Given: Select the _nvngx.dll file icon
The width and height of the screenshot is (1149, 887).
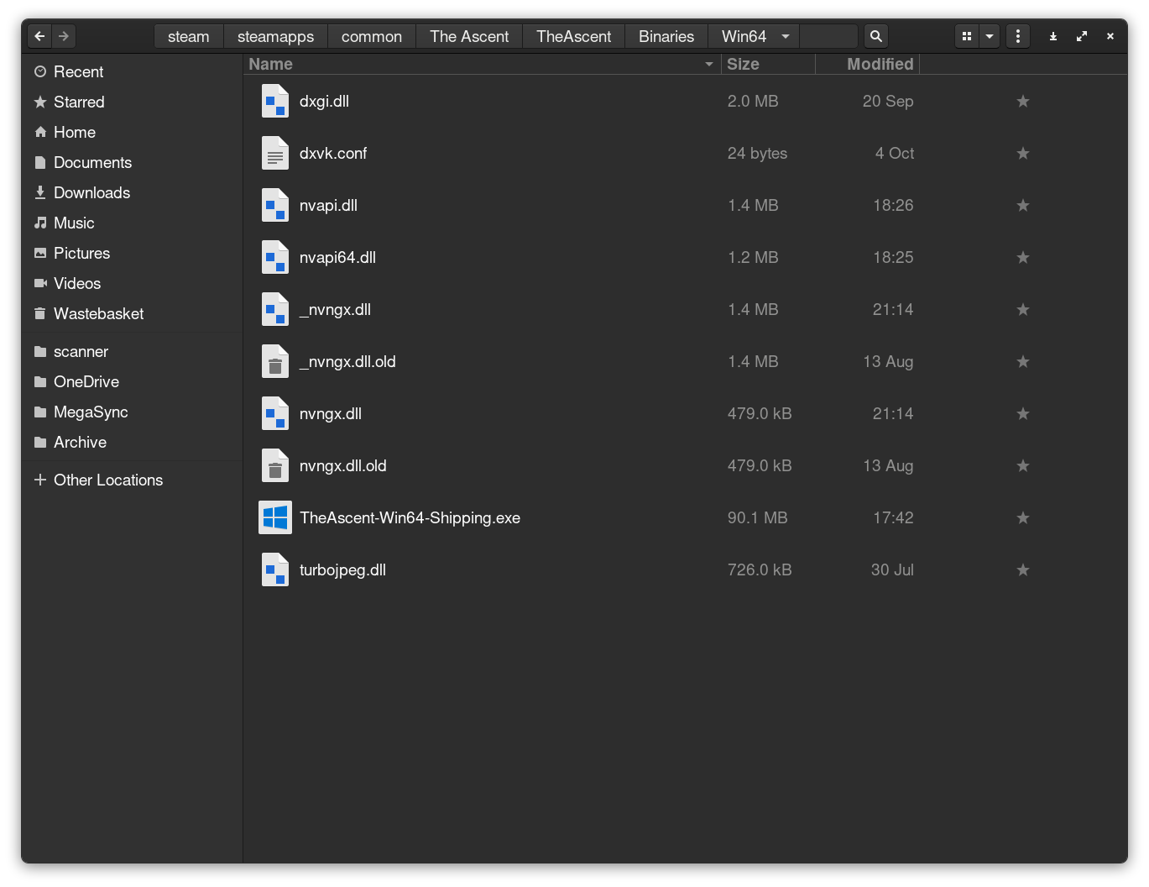Looking at the screenshot, I should pyautogui.click(x=275, y=309).
